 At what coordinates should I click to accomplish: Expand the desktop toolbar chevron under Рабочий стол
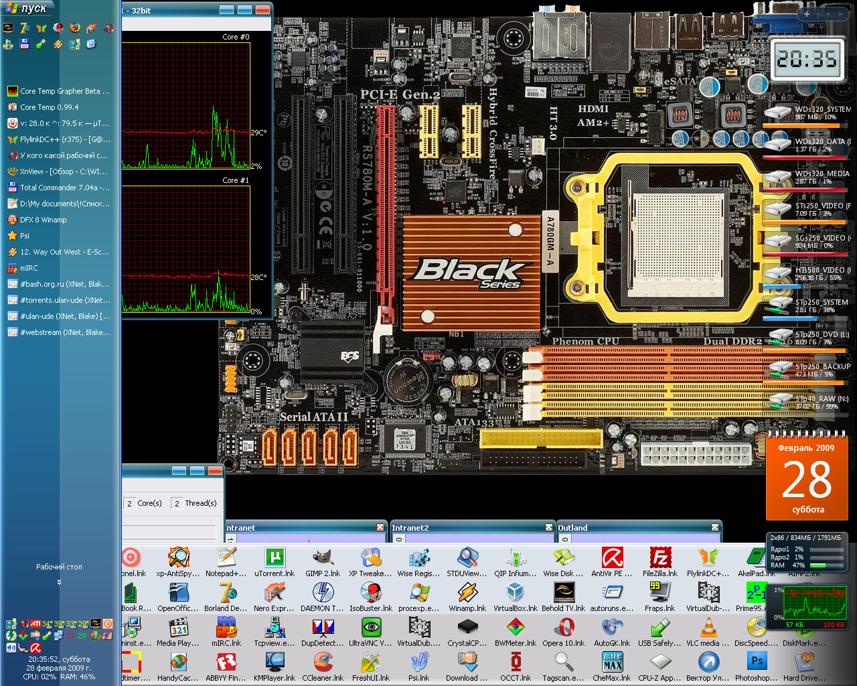[59, 582]
